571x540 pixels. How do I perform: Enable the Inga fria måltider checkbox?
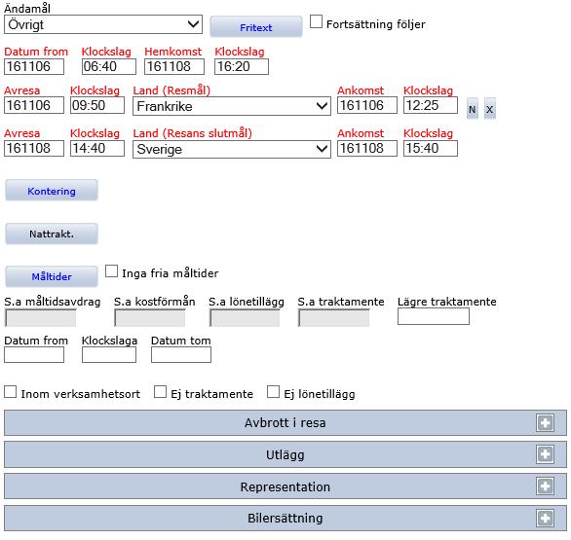point(111,271)
